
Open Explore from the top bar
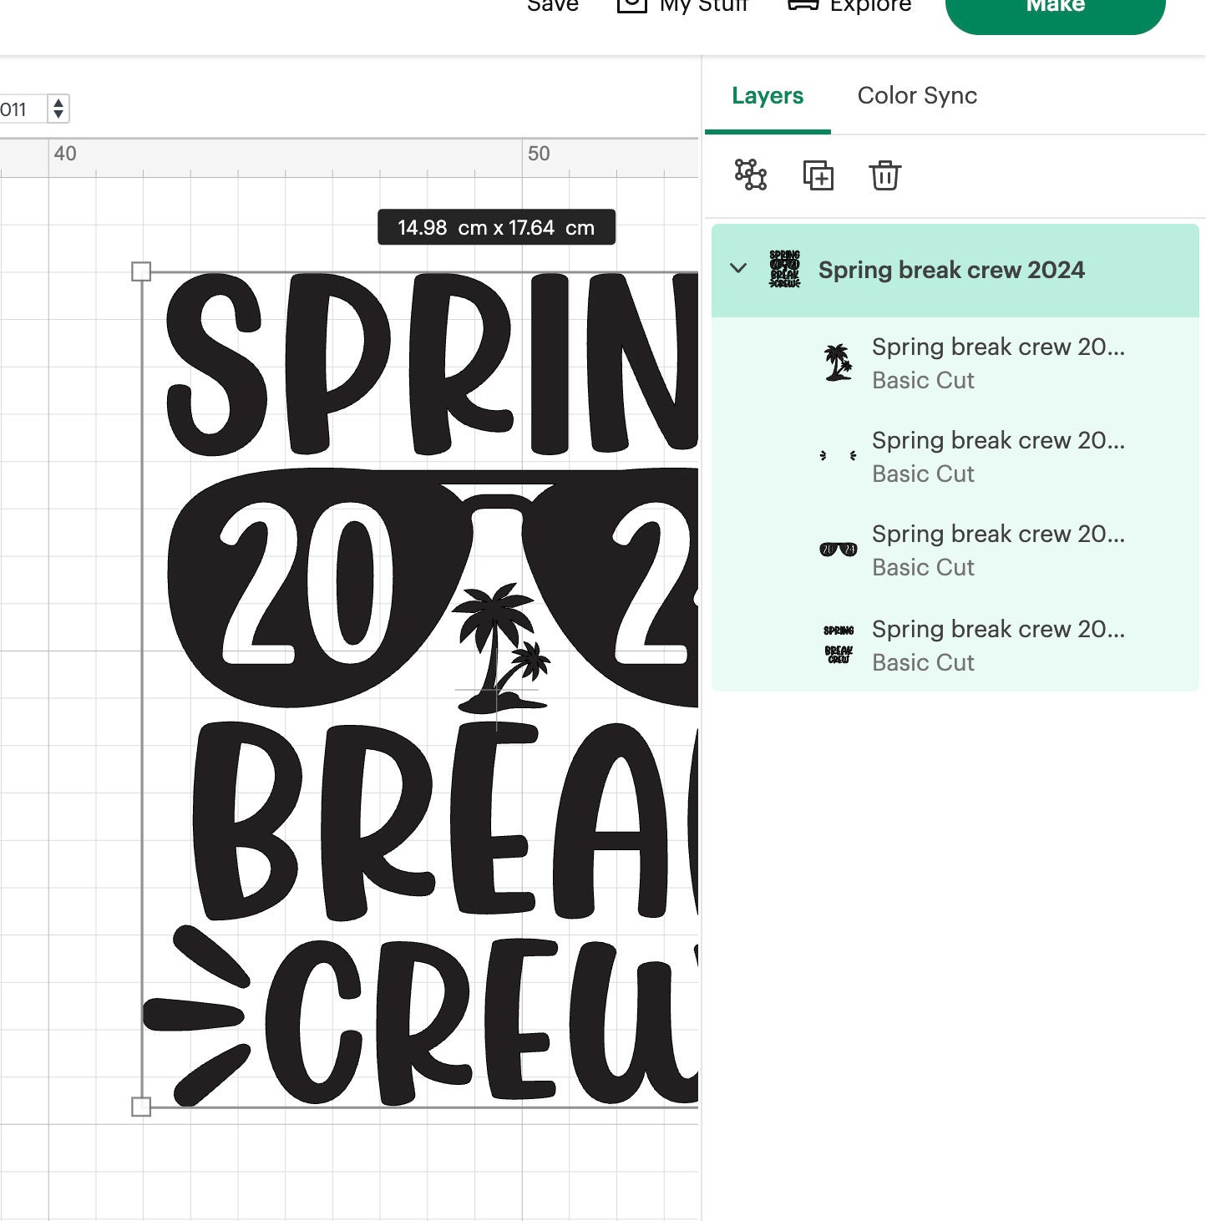pos(850,7)
